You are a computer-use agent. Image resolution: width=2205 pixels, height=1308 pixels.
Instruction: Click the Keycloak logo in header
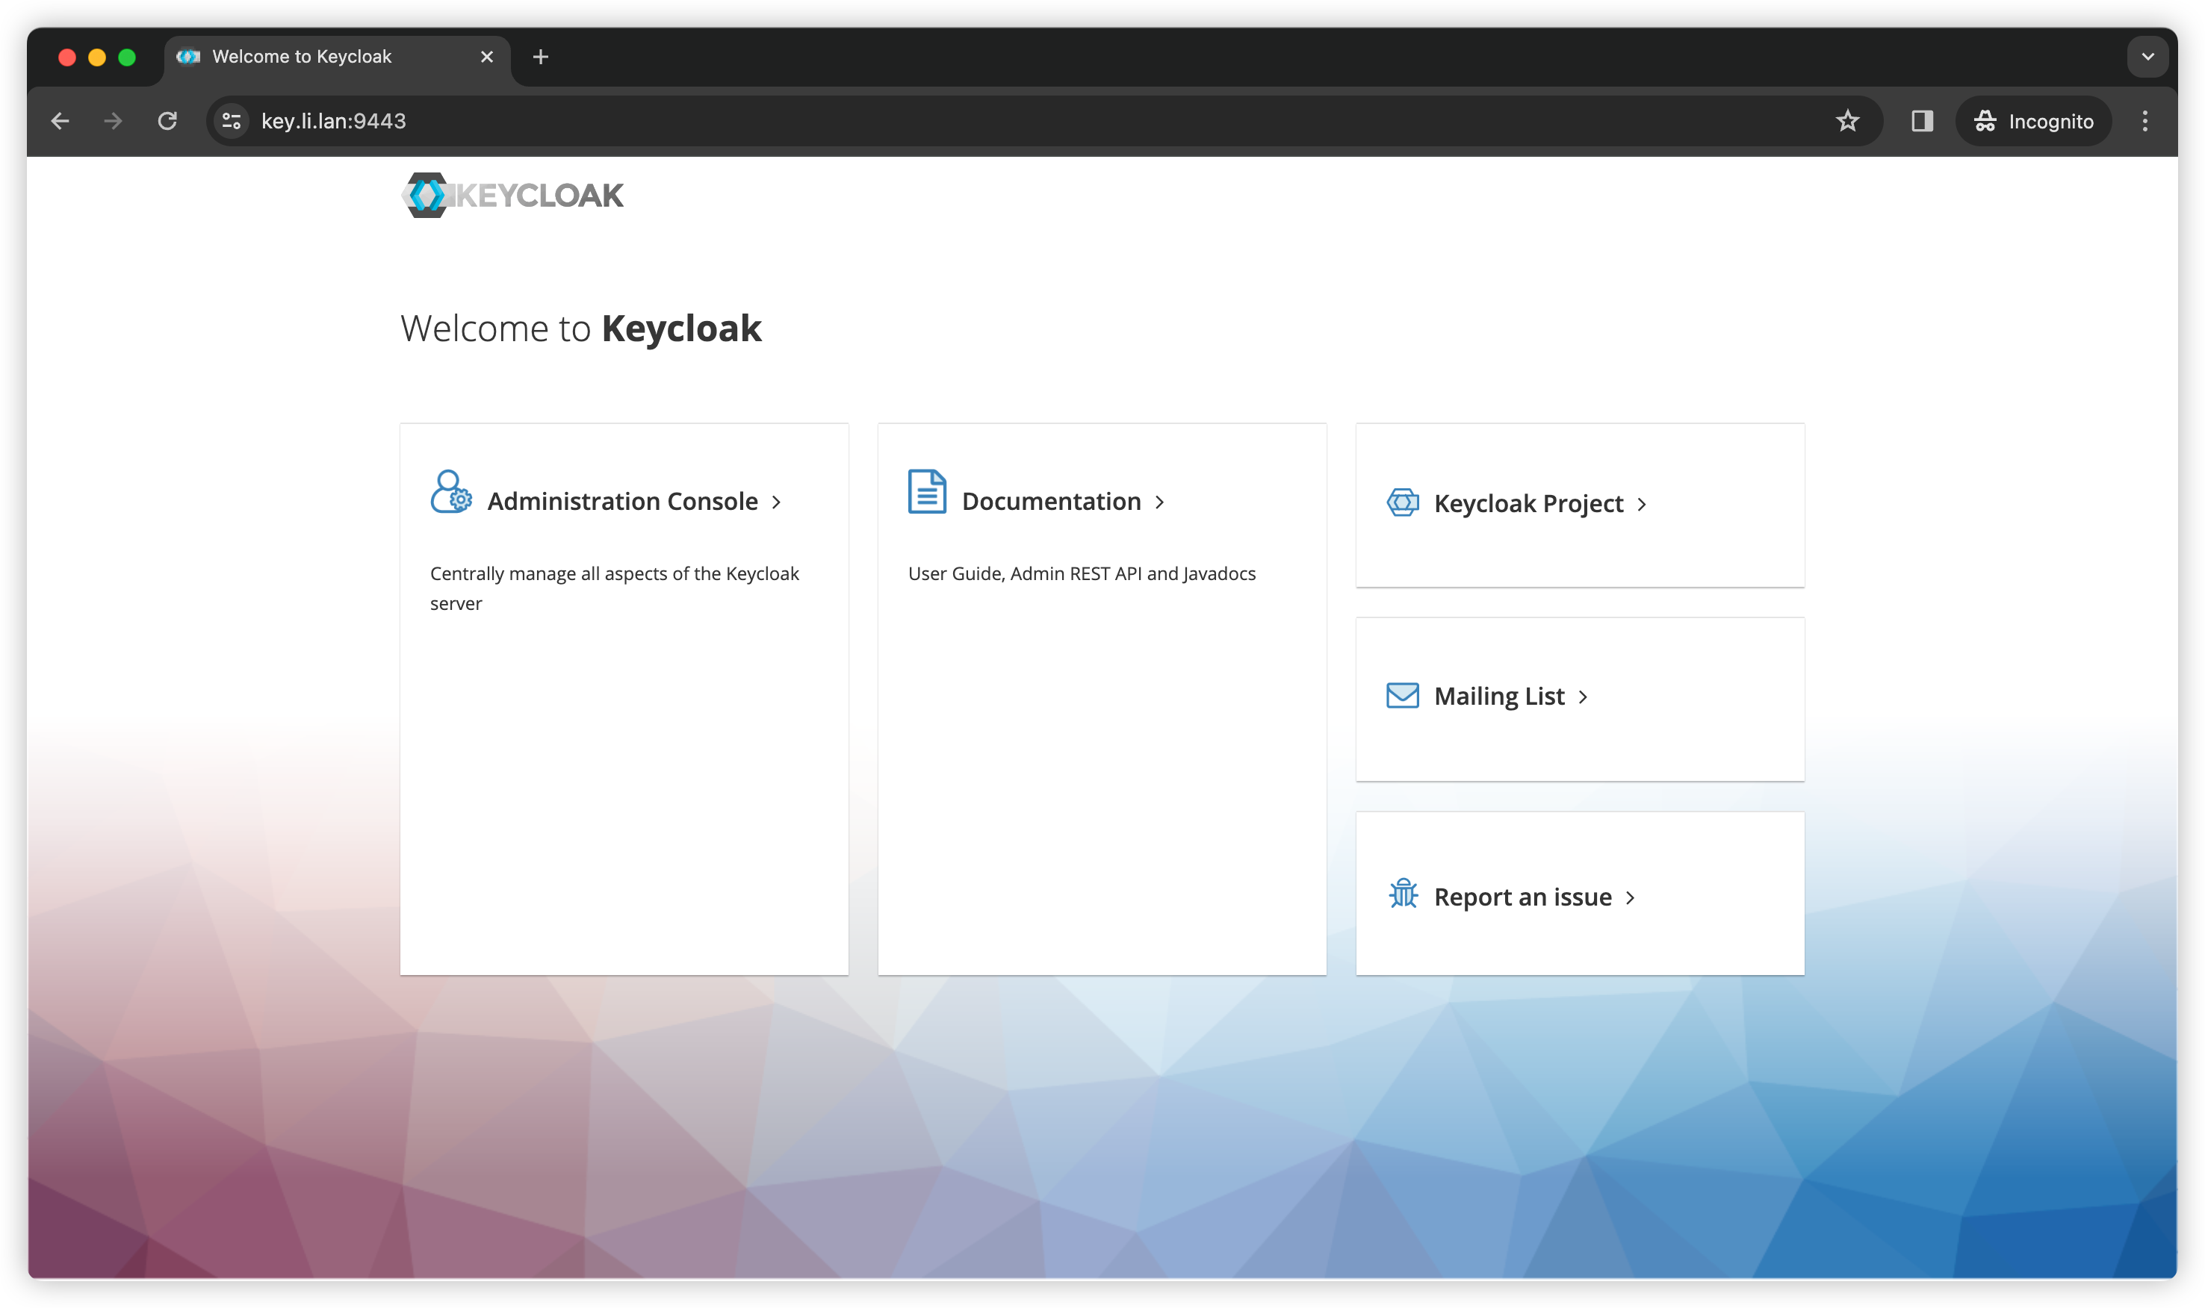pyautogui.click(x=512, y=195)
